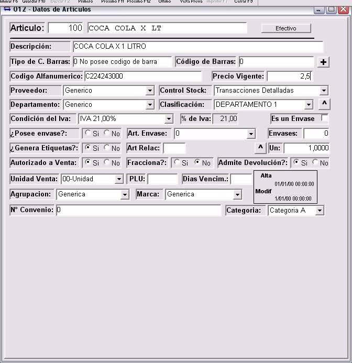
Task: Click the Un field showing 1,0000
Action: click(x=306, y=148)
